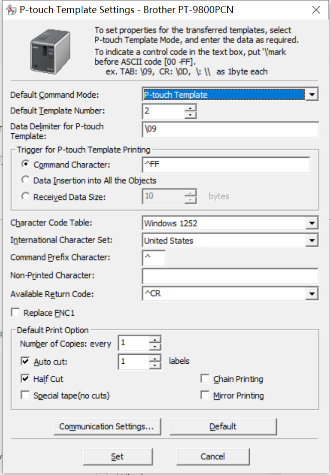This screenshot has width=331, height=475.
Task: Click the Command Character ^FF field
Action: (x=226, y=165)
